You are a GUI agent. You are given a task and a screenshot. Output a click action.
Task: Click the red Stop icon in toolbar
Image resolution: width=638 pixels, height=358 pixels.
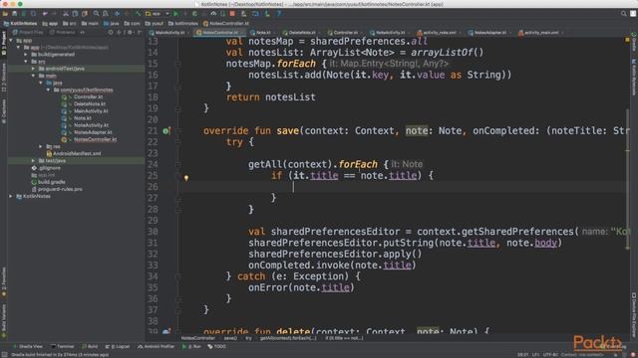coord(232,14)
